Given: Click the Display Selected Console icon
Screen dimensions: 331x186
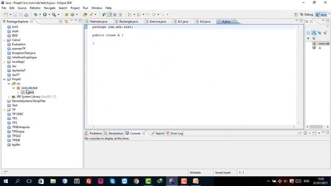Looking at the screenshot, I should (305, 133).
